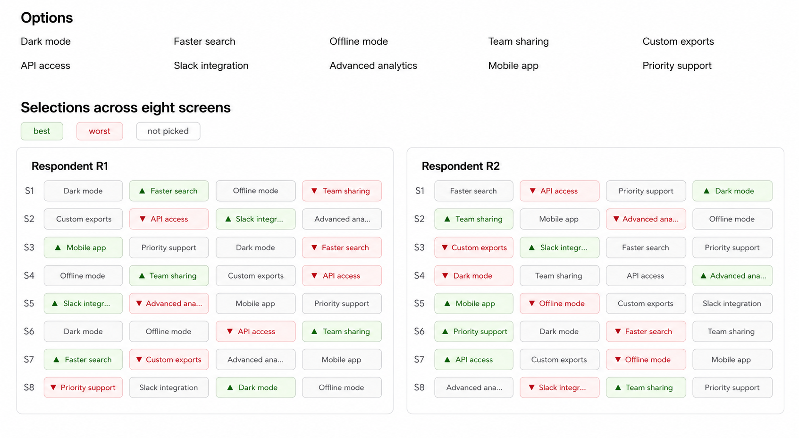This screenshot has height=438, width=799.
Task: Click the 'Respondent R1' heading
Action: pos(70,166)
